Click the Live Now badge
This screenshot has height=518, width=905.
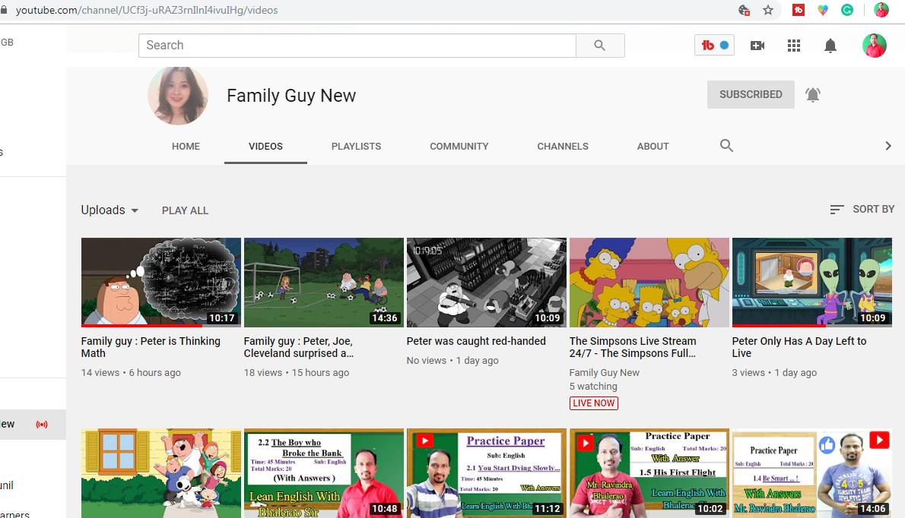pyautogui.click(x=593, y=403)
